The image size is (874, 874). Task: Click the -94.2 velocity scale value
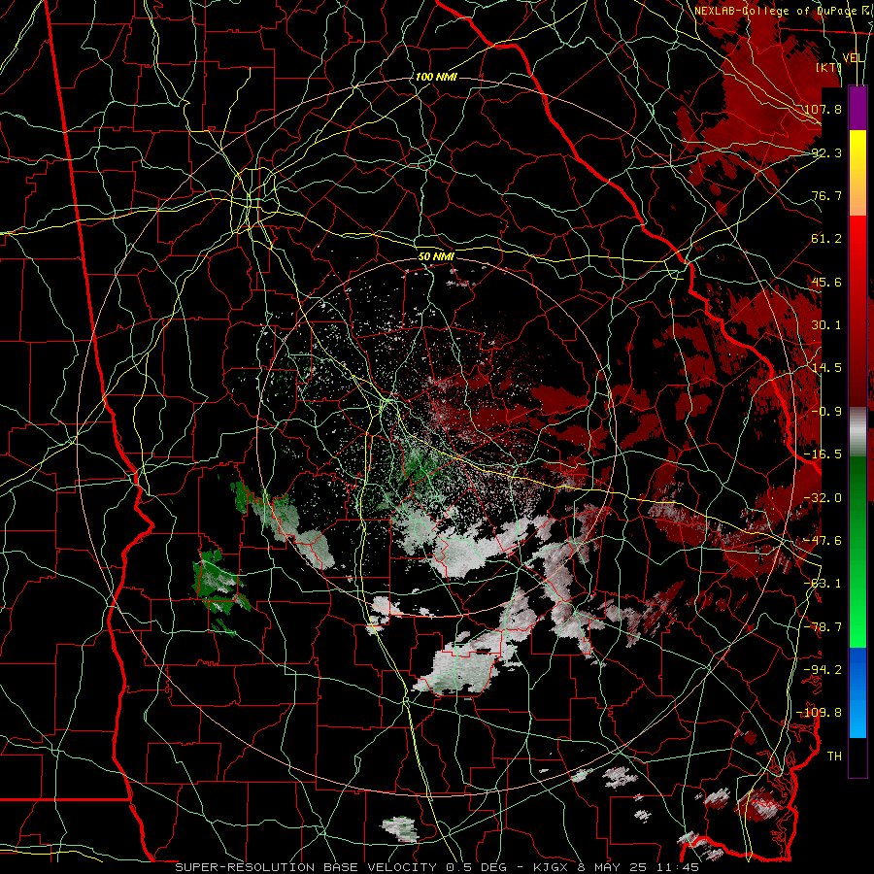coord(824,669)
